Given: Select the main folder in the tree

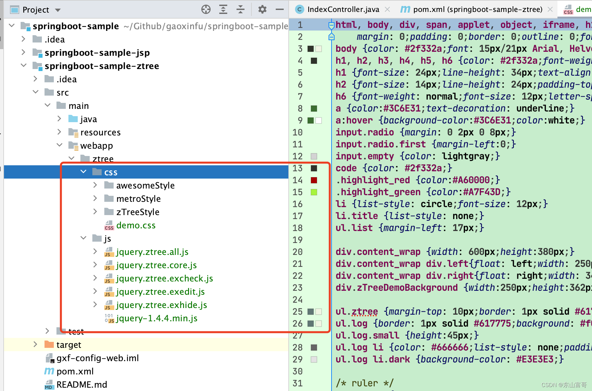Looking at the screenshot, I should 79,106.
